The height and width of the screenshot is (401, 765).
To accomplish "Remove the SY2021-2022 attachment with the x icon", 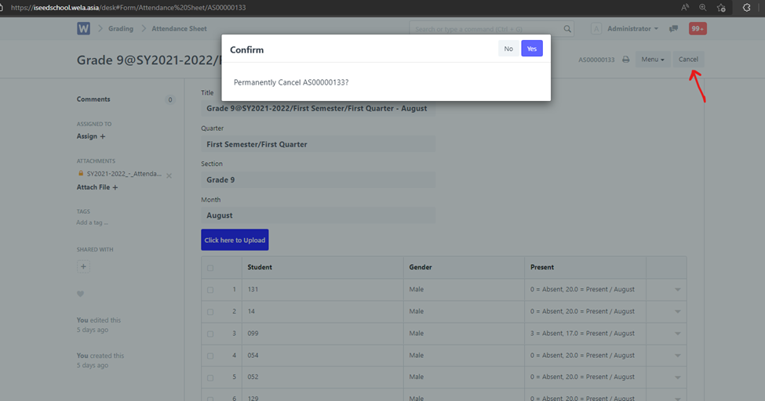I will (x=169, y=175).
